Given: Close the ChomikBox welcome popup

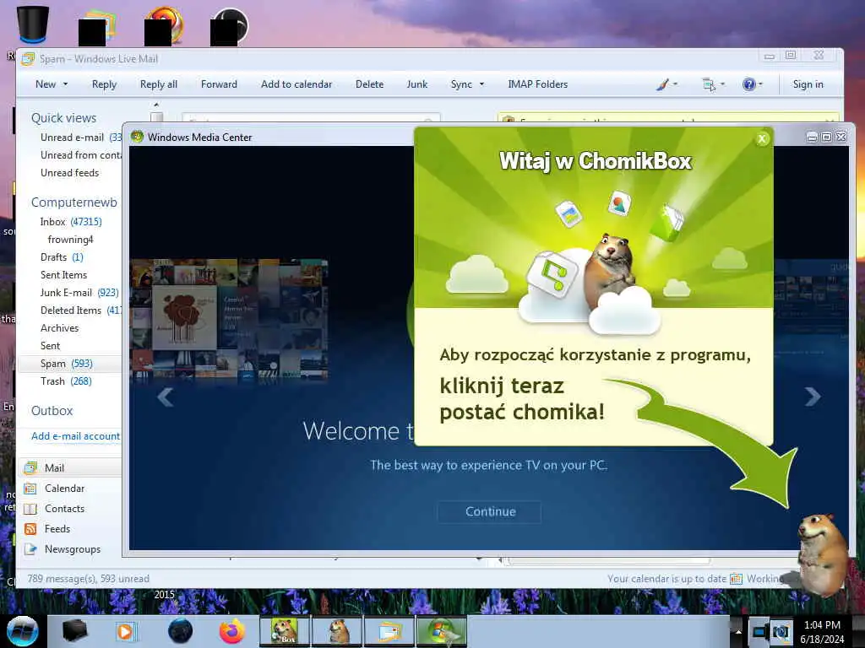Looking at the screenshot, I should tap(762, 139).
